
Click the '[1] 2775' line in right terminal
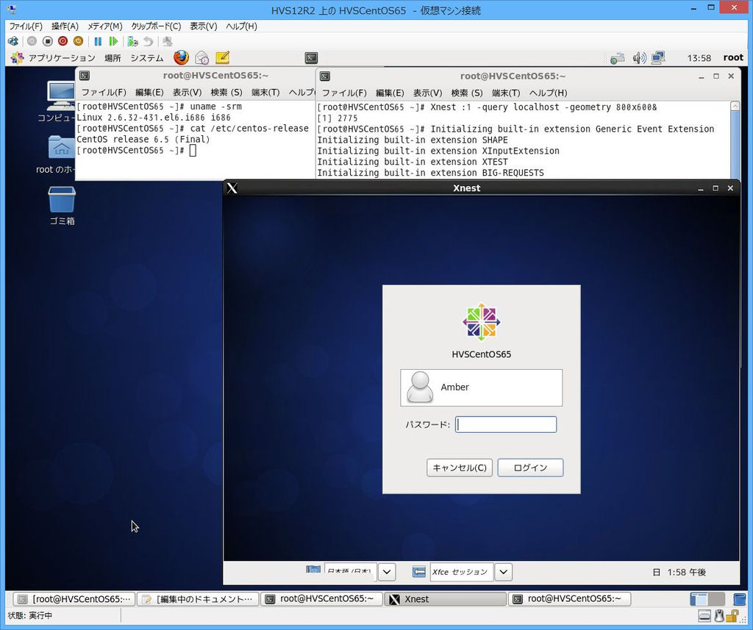[337, 118]
